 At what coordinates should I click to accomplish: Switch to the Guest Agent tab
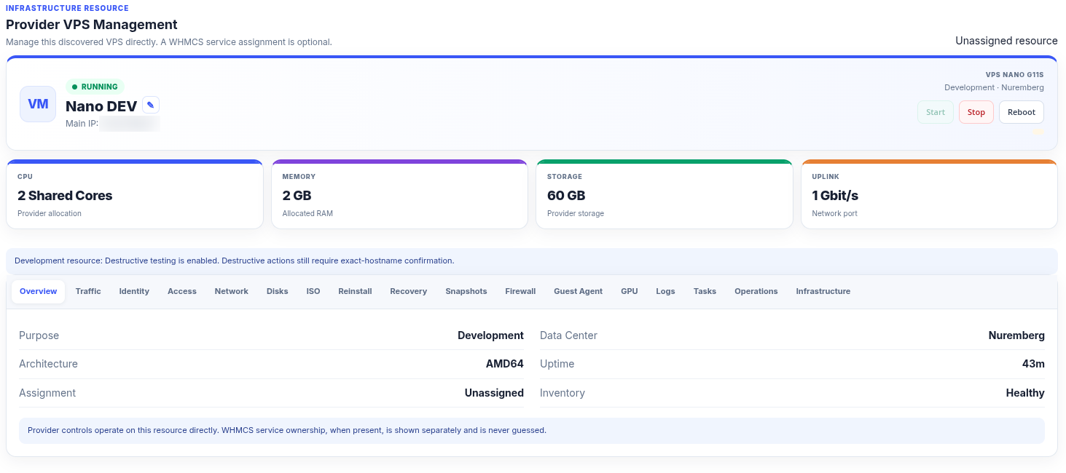[579, 291]
